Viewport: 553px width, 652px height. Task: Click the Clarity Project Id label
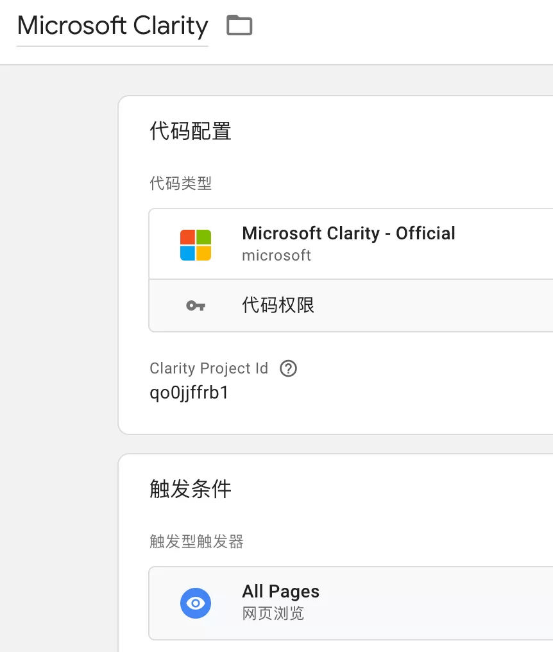208,368
